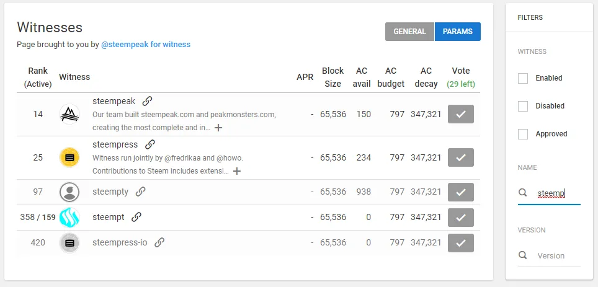The height and width of the screenshot is (287, 598).
Task: Open the link icon beside steempress
Action: (150, 144)
